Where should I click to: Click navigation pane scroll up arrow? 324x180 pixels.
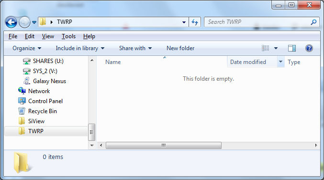pos(92,61)
